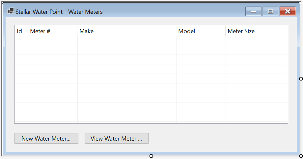The height and width of the screenshot is (159, 303).
Task: Click the blank header area after Meter Size
Action: click(x=281, y=31)
